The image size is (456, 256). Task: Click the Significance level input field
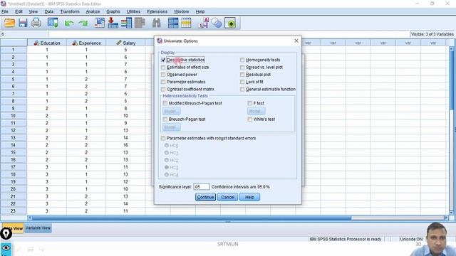click(201, 186)
